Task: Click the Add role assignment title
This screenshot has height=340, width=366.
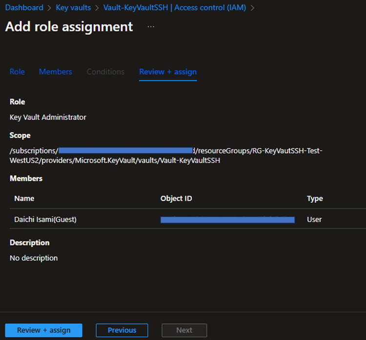Action: (69, 27)
